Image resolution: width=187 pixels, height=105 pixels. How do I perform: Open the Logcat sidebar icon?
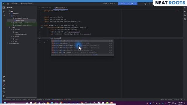tap(4, 81)
